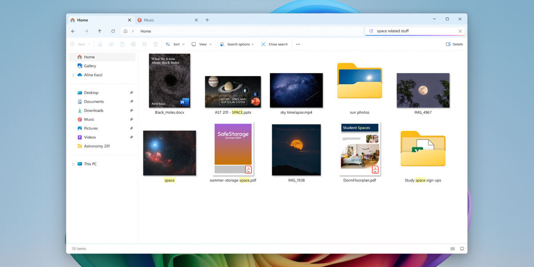Image resolution: width=534 pixels, height=267 pixels.
Task: Click the search box field
Action: pyautogui.click(x=415, y=31)
